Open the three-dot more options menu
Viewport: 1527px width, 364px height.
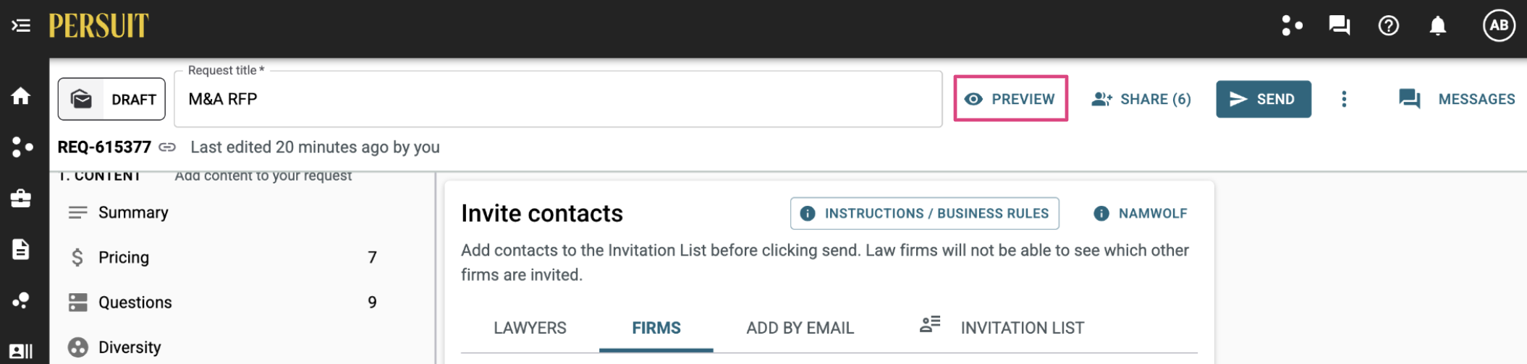tap(1343, 99)
